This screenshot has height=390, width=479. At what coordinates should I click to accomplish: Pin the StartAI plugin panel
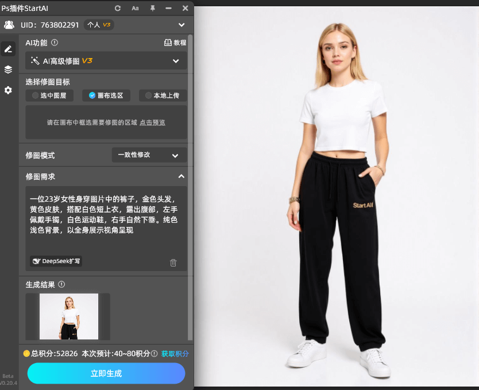click(152, 8)
